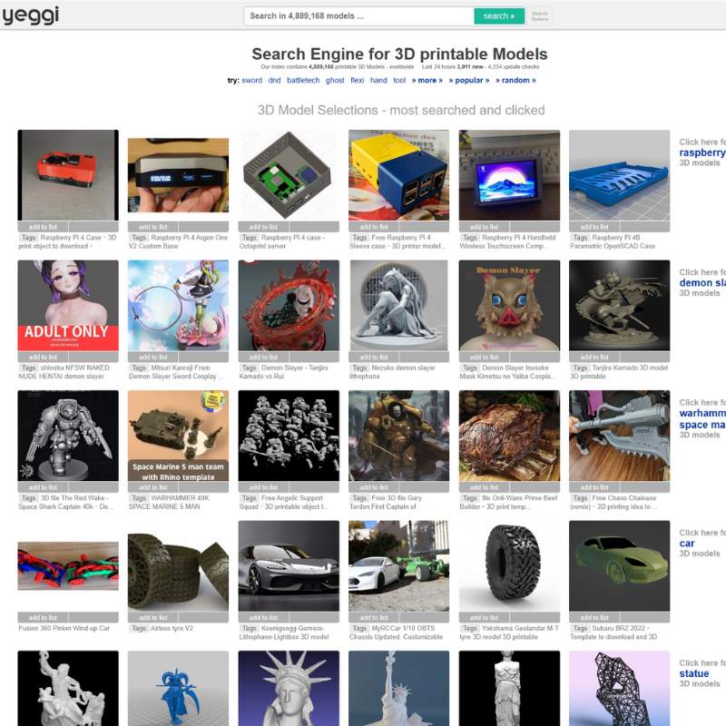The image size is (726, 726).
Task: Click inside the "Search in 4,889,168 models" field
Action: [x=354, y=15]
